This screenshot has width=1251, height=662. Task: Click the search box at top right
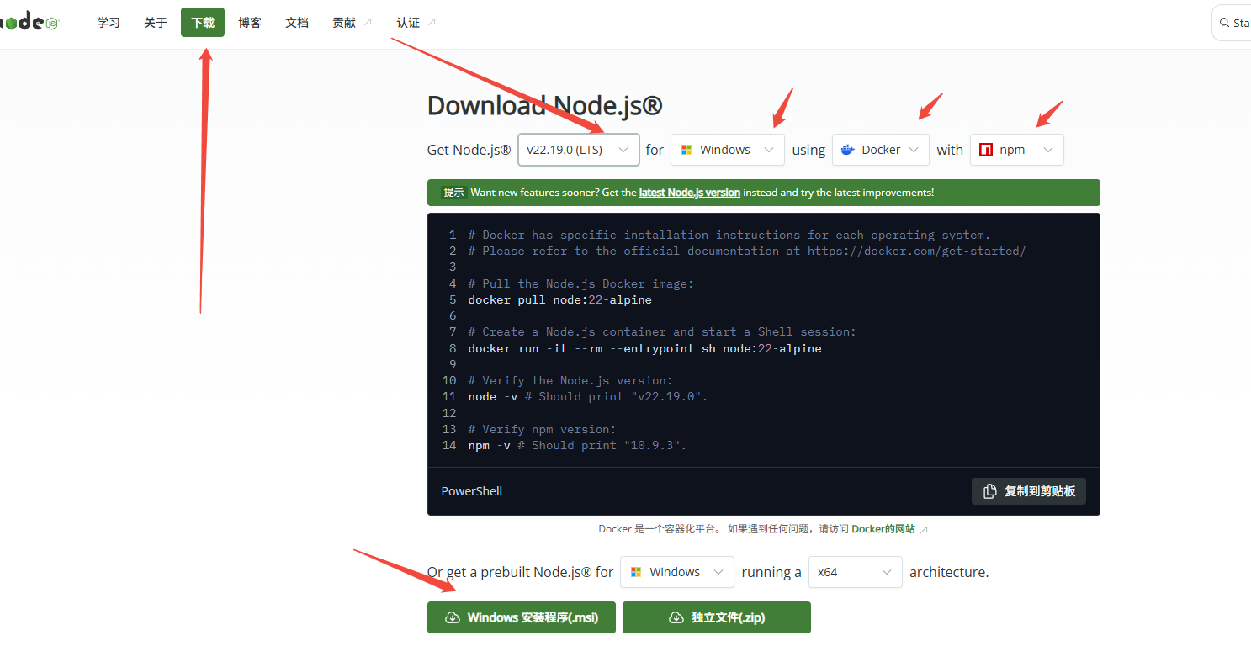(1232, 23)
